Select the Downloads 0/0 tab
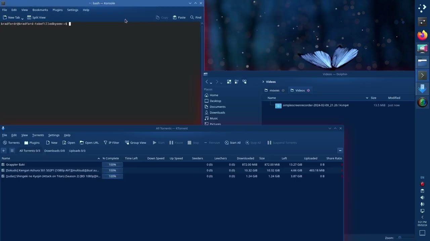Screen dimensions: 430x241 (54, 151)
